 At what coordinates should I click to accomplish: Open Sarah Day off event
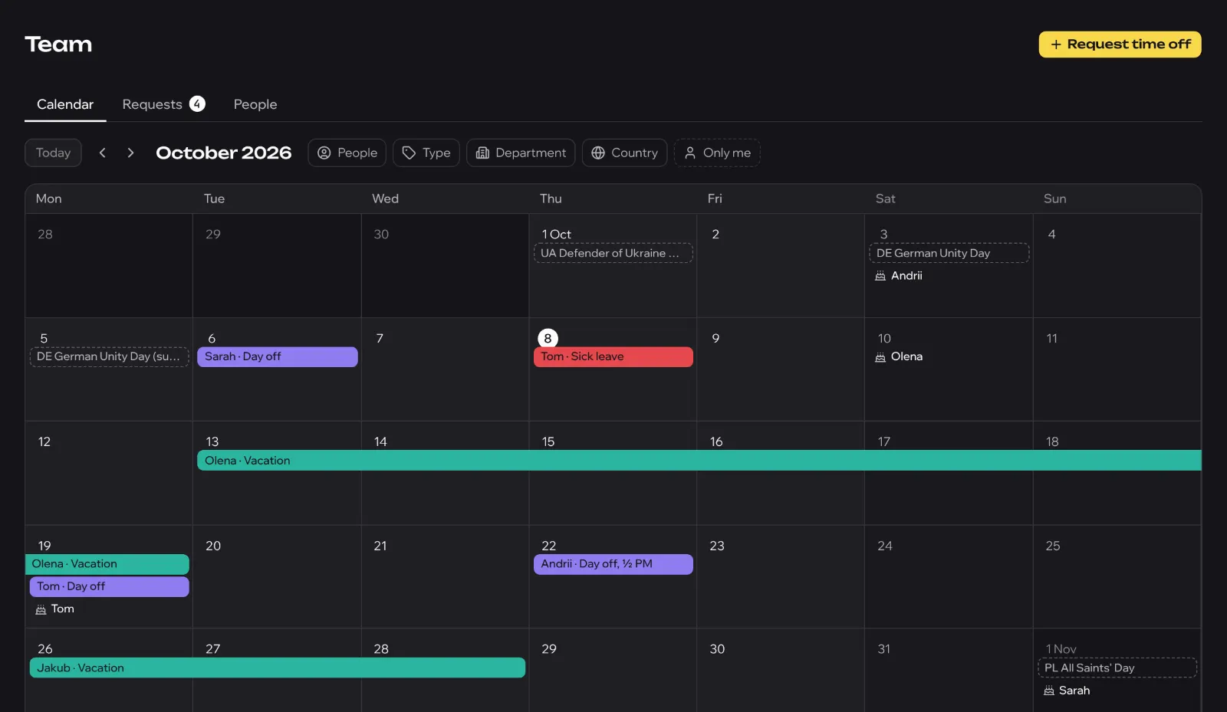[278, 356]
